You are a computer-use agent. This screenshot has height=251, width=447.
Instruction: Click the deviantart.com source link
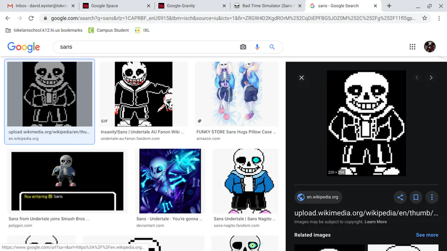(x=150, y=225)
